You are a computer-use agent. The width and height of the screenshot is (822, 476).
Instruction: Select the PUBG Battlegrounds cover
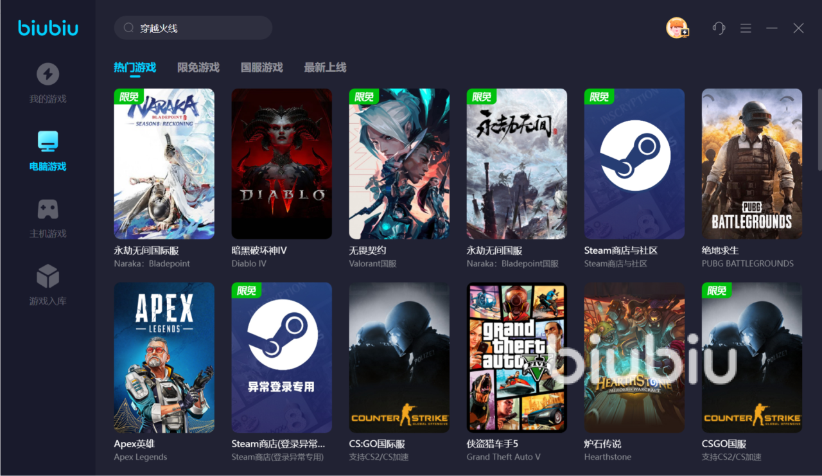click(752, 164)
